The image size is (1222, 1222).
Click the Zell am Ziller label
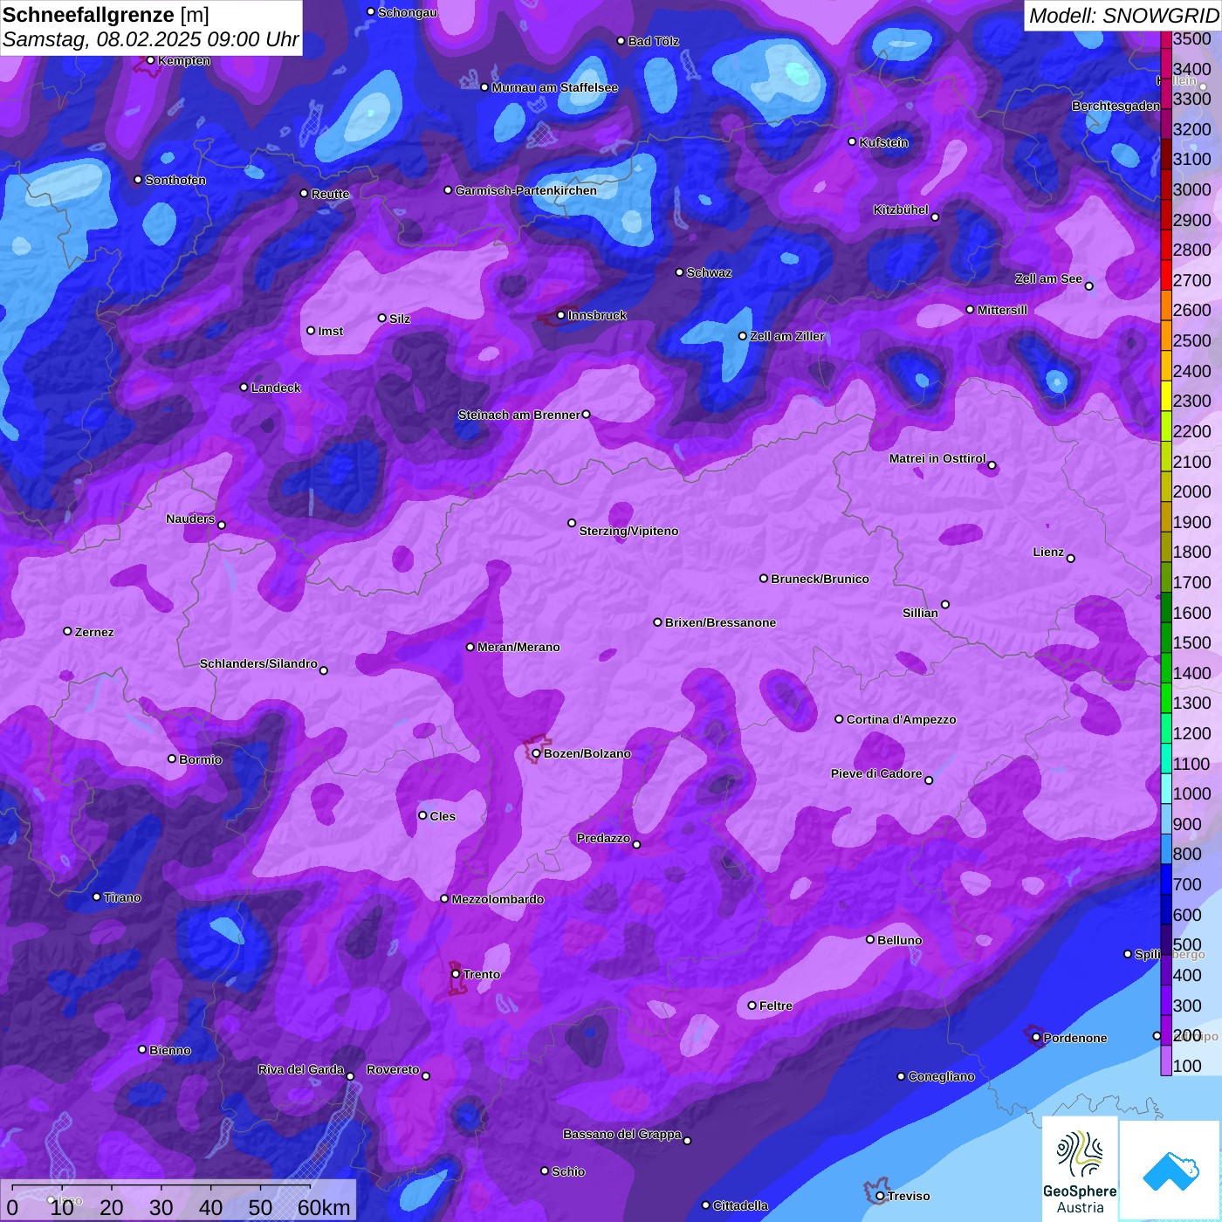coord(787,336)
